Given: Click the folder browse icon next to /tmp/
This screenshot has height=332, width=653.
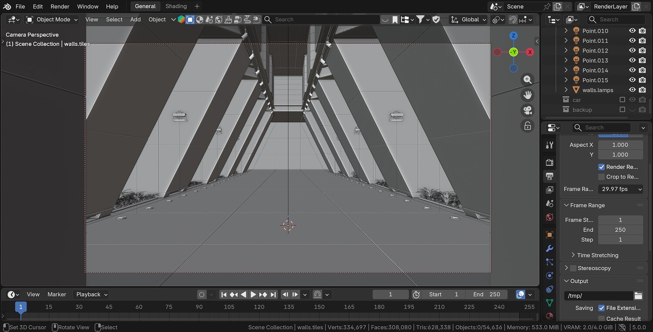Looking at the screenshot, I should (638, 296).
